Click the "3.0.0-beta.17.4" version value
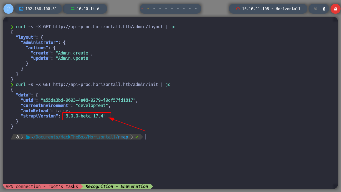 [84, 116]
